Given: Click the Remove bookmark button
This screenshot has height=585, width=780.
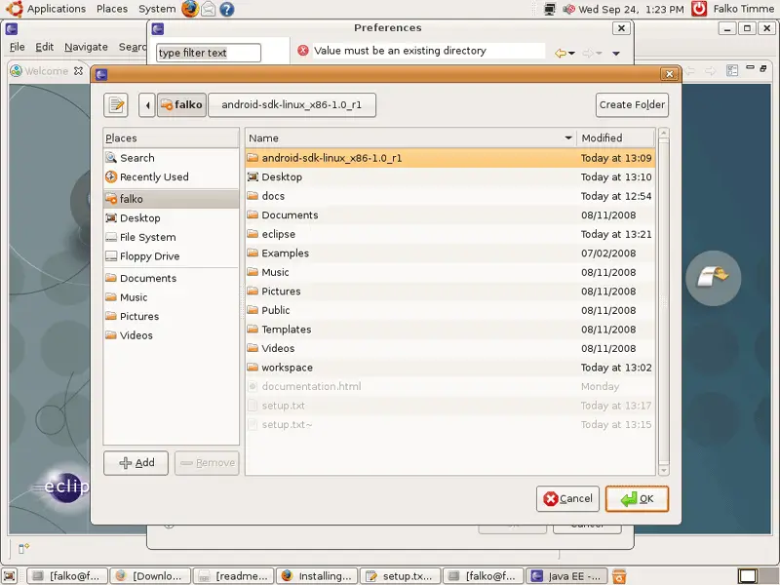Looking at the screenshot, I should coord(207,463).
